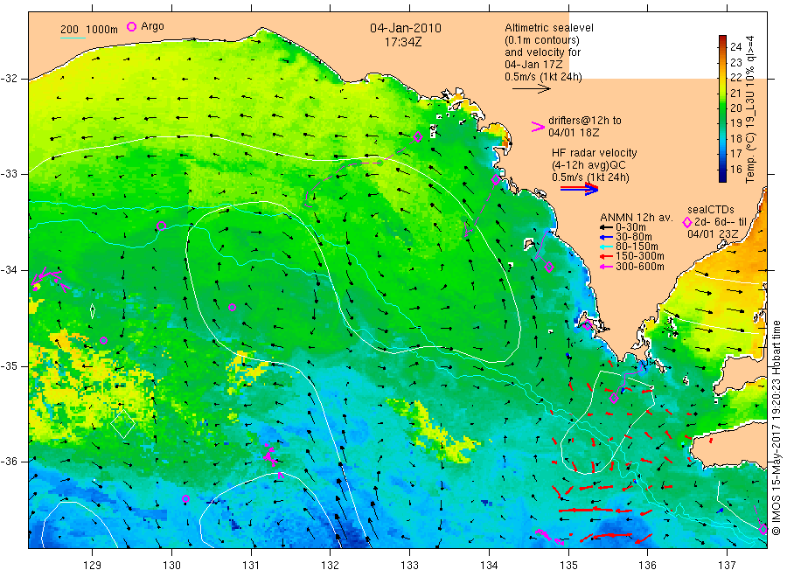
Task: Click the ANMN 12h av. legend heading
Action: 637,218
